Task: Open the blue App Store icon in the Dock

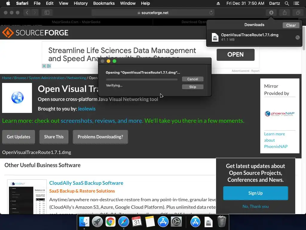Action: (x=163, y=222)
